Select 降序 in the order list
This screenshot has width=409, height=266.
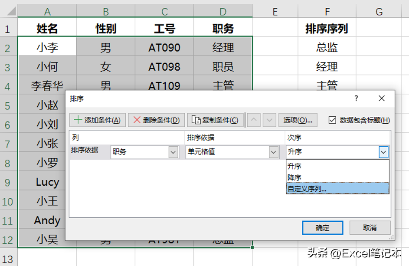337,177
